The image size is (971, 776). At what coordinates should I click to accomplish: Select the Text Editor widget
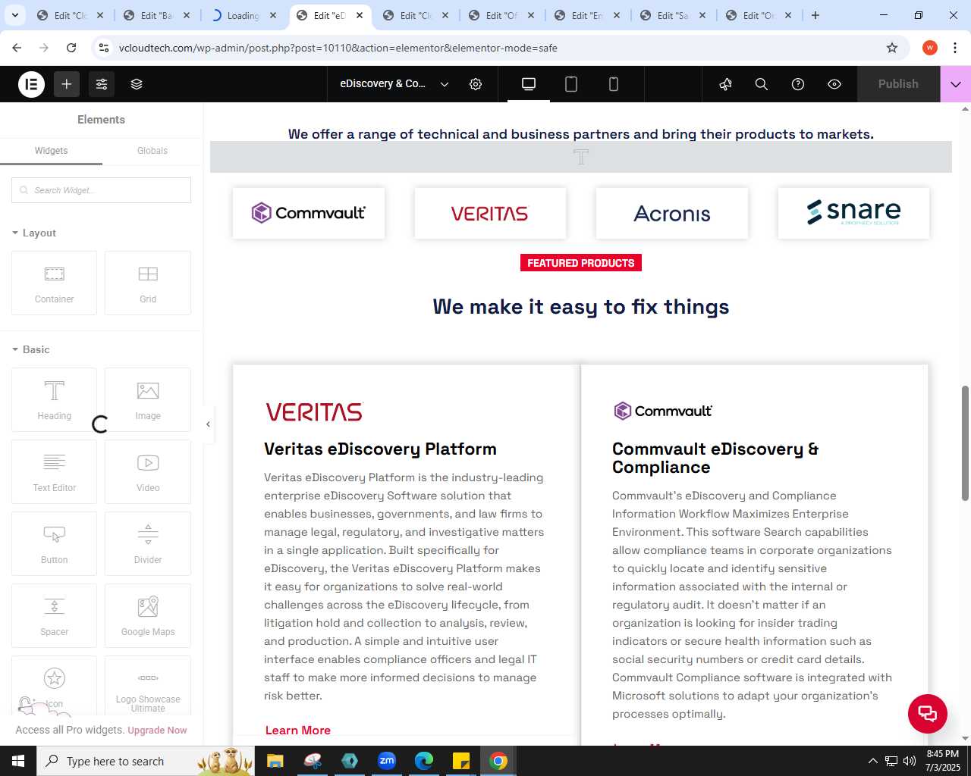pyautogui.click(x=55, y=471)
